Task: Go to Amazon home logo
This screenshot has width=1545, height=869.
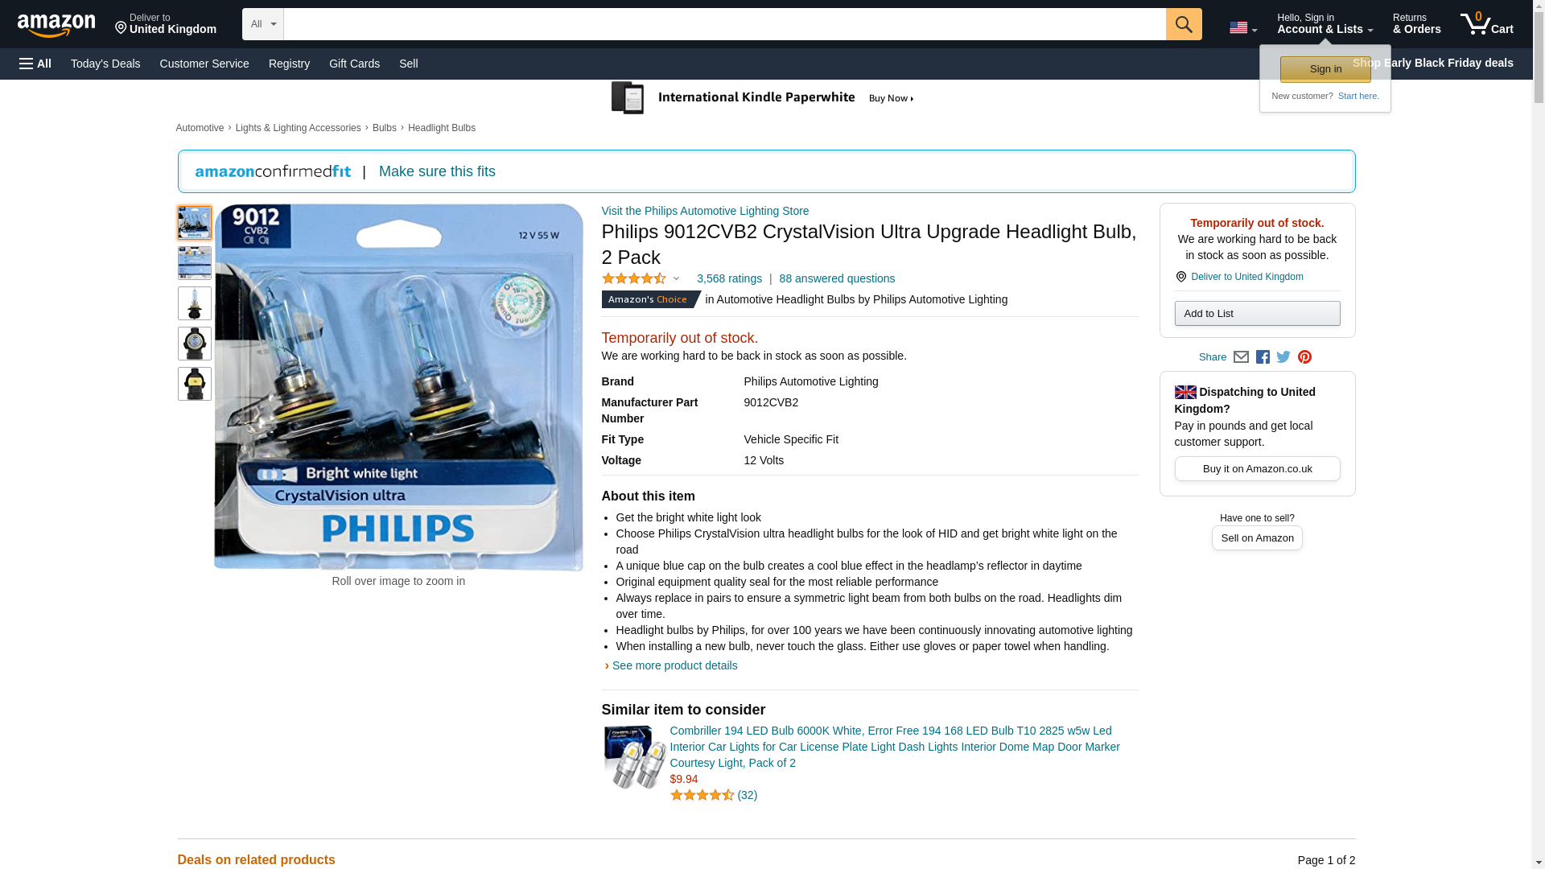Action: pyautogui.click(x=56, y=25)
